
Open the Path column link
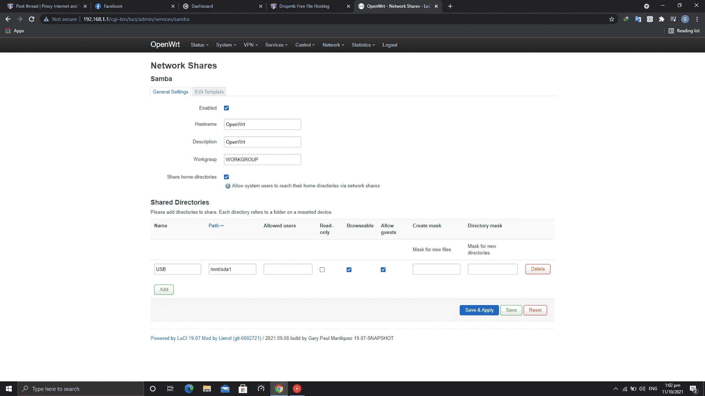point(216,226)
